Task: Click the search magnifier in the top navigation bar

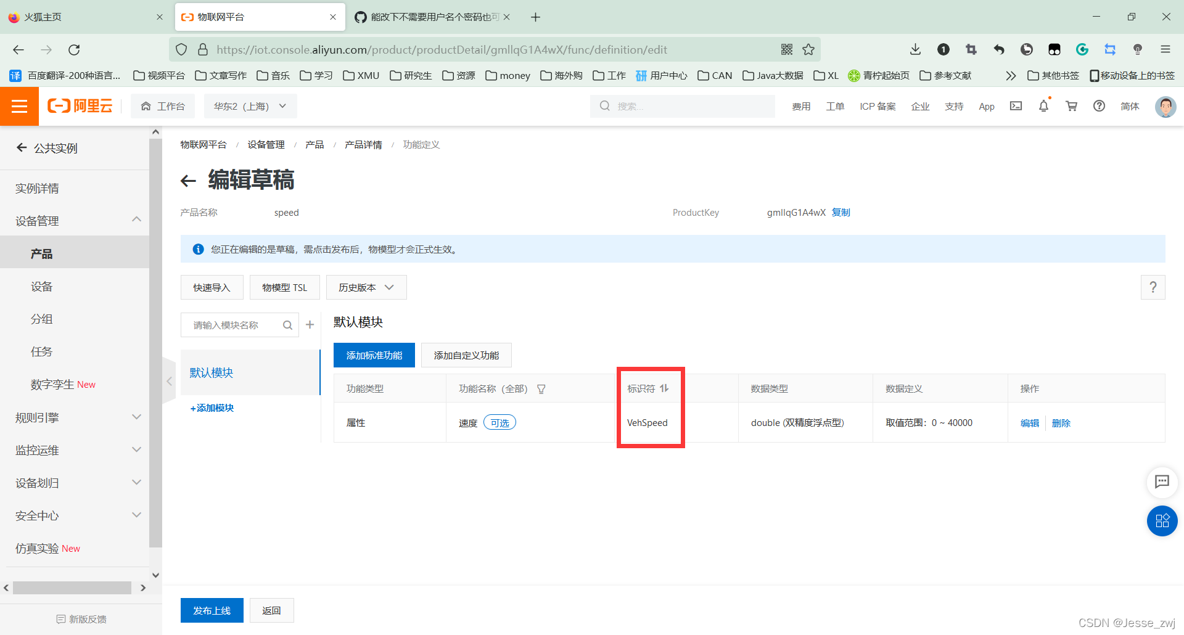Action: tap(604, 106)
